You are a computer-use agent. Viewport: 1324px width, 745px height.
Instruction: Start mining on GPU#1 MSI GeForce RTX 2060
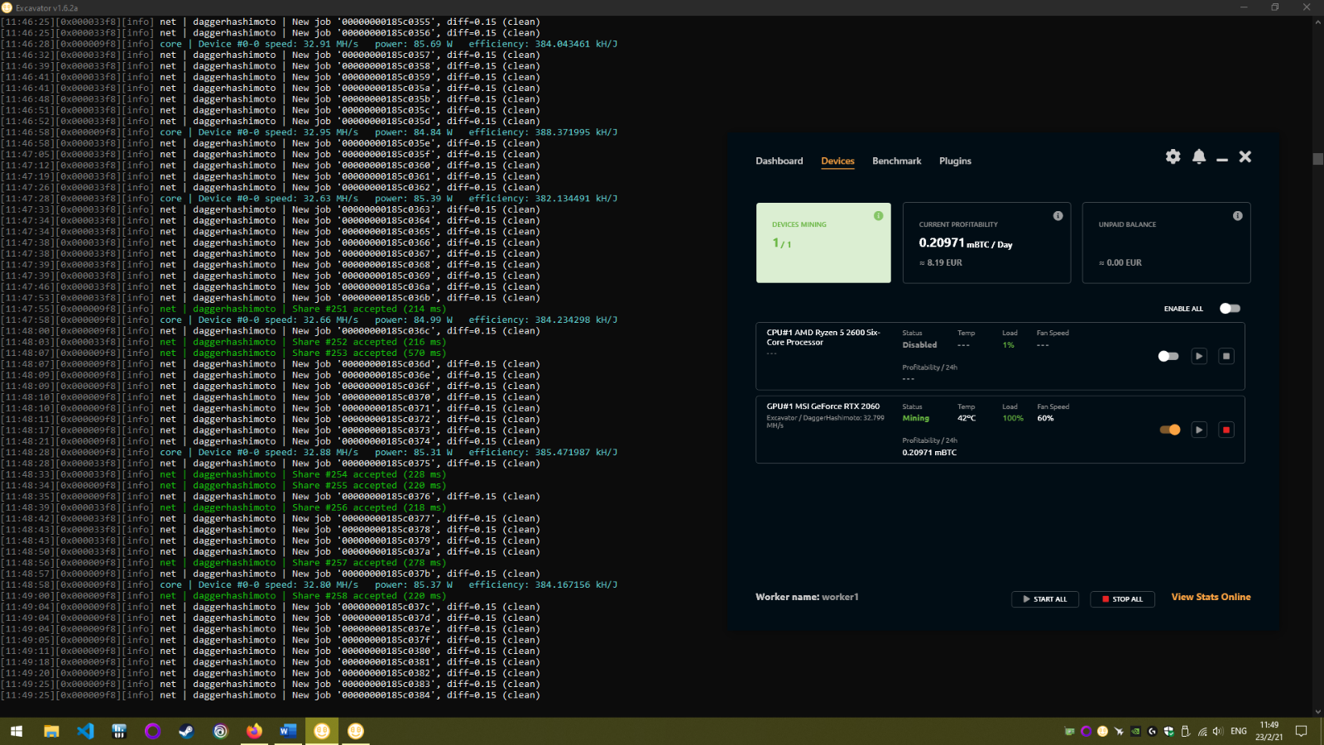point(1199,430)
